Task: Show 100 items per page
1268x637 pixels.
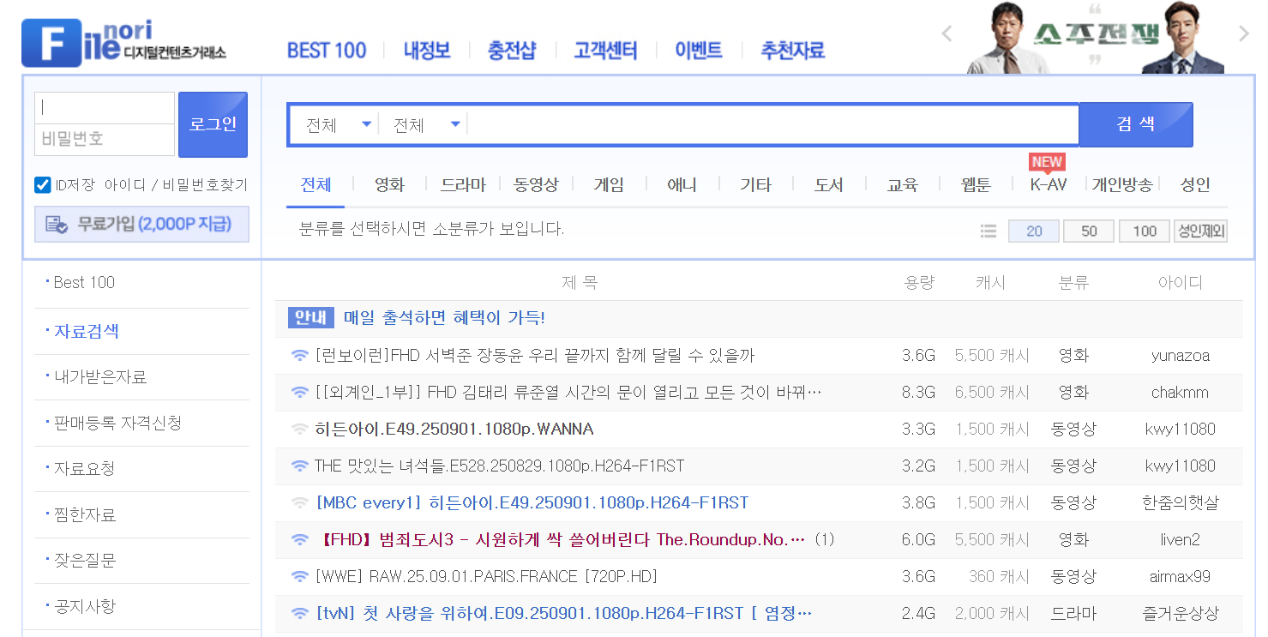Action: click(1145, 231)
